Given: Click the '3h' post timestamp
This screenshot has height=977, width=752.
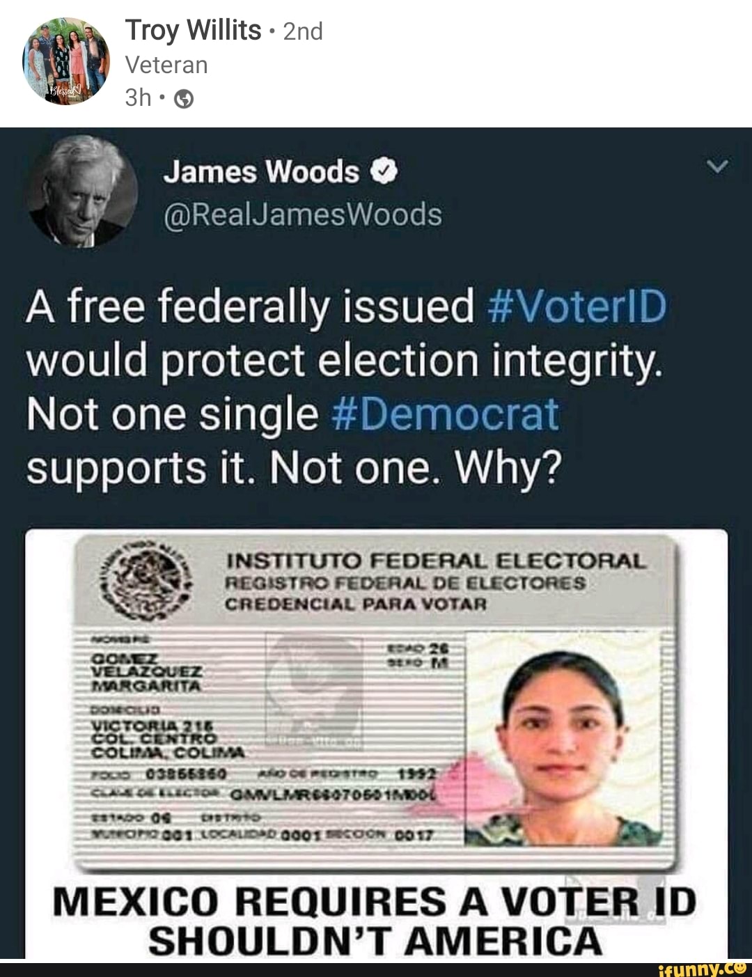Looking at the screenshot, I should (x=138, y=98).
